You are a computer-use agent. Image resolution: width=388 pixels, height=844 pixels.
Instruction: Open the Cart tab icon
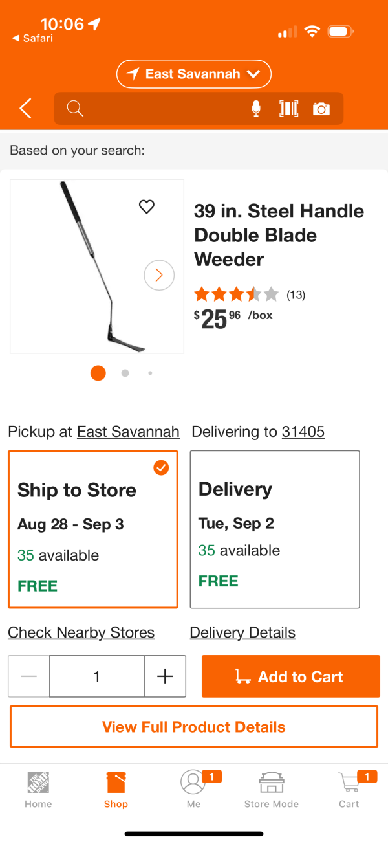[x=349, y=789]
